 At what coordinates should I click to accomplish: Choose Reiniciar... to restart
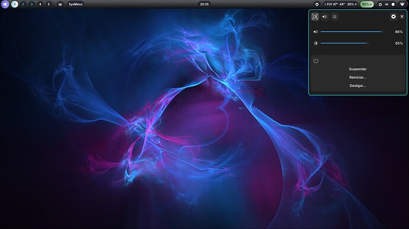coord(357,78)
